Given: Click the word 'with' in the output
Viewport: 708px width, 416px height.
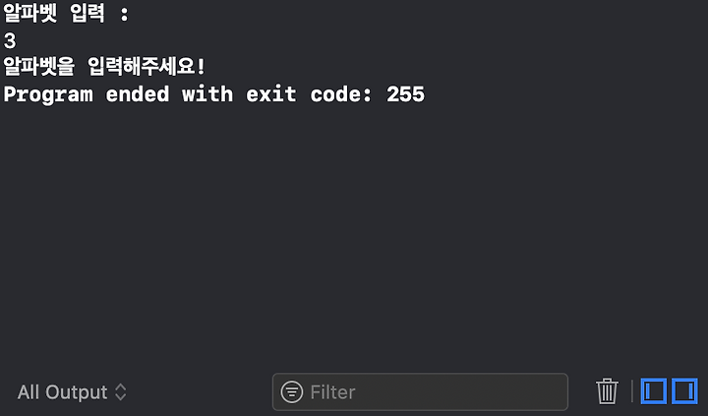Looking at the screenshot, I should (207, 94).
